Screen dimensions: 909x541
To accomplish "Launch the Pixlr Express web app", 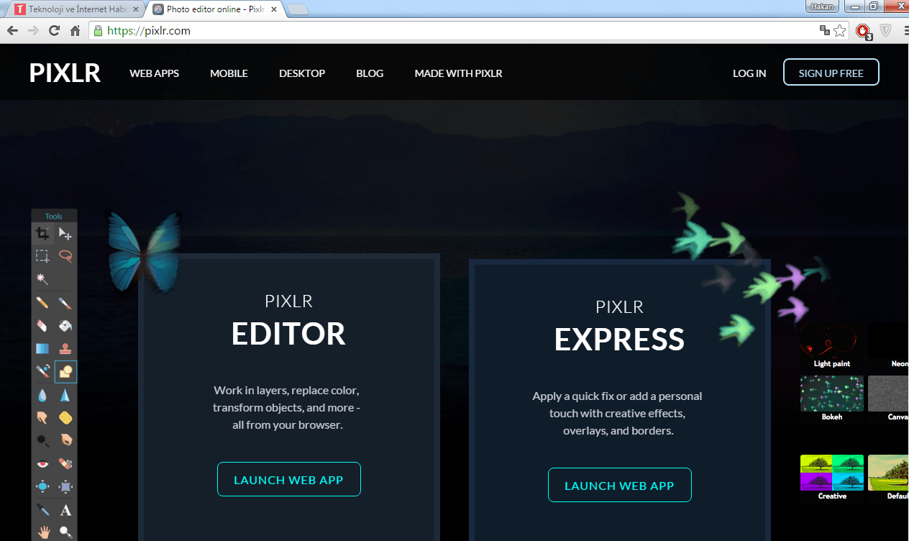I will (x=619, y=485).
